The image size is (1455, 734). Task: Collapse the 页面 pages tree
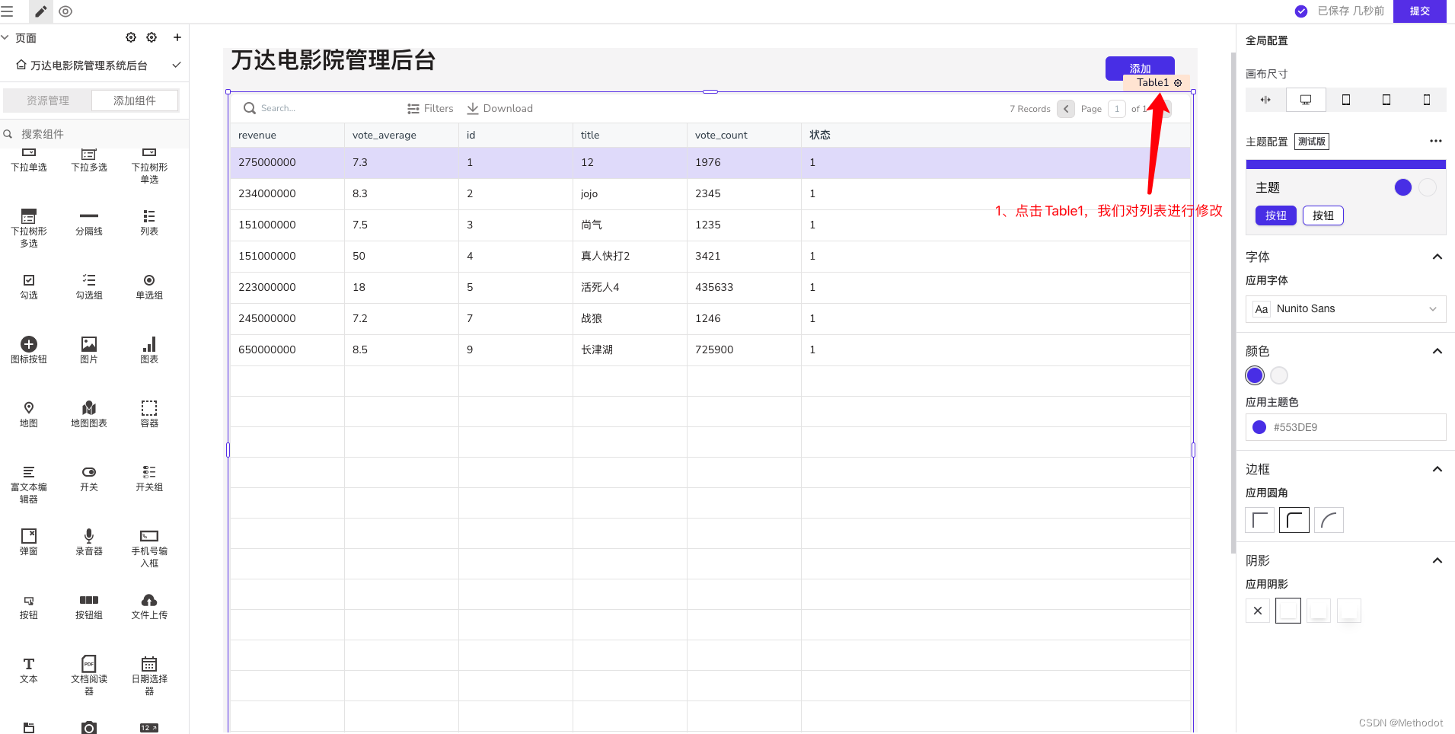(5, 37)
